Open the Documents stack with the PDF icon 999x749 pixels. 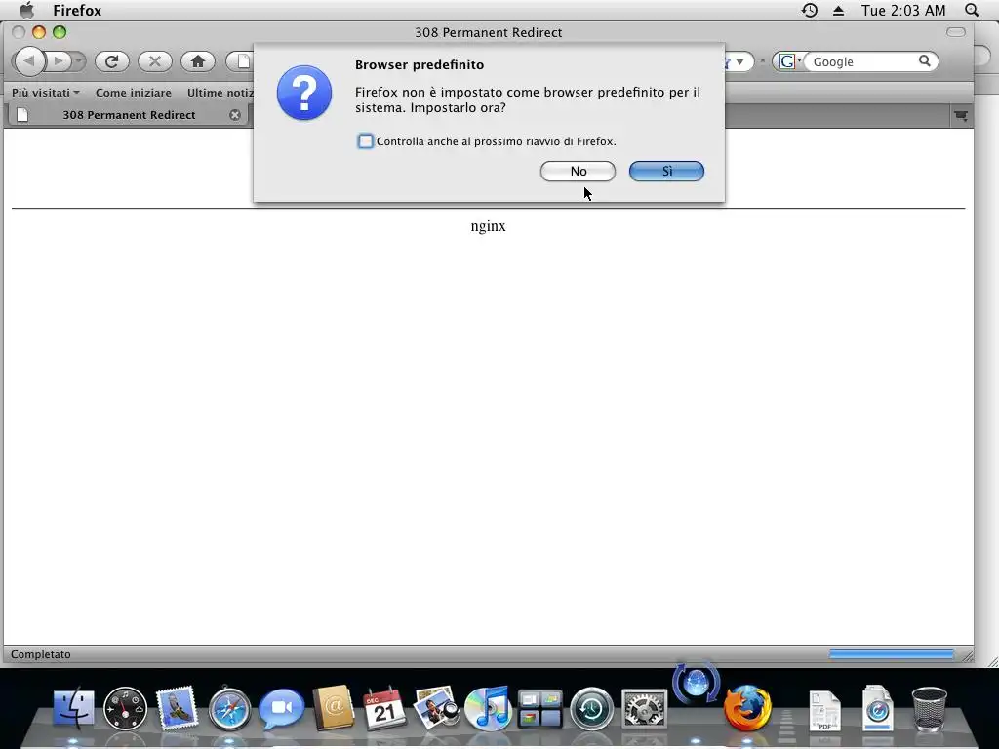825,710
